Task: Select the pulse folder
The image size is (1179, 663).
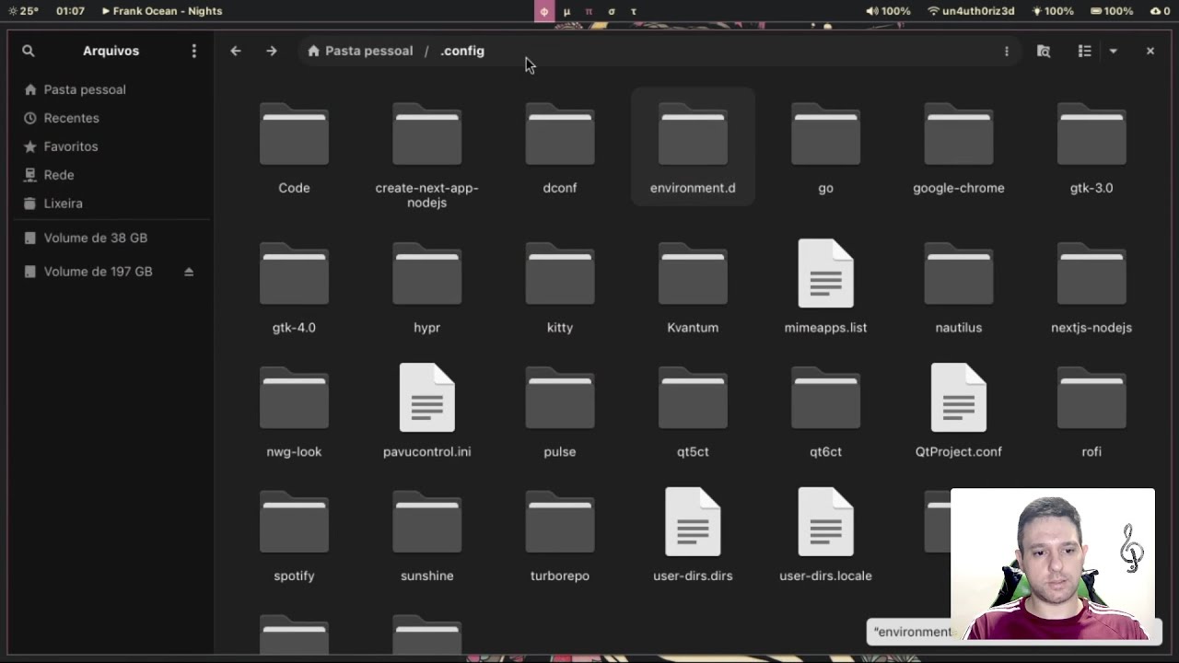Action: (x=560, y=412)
